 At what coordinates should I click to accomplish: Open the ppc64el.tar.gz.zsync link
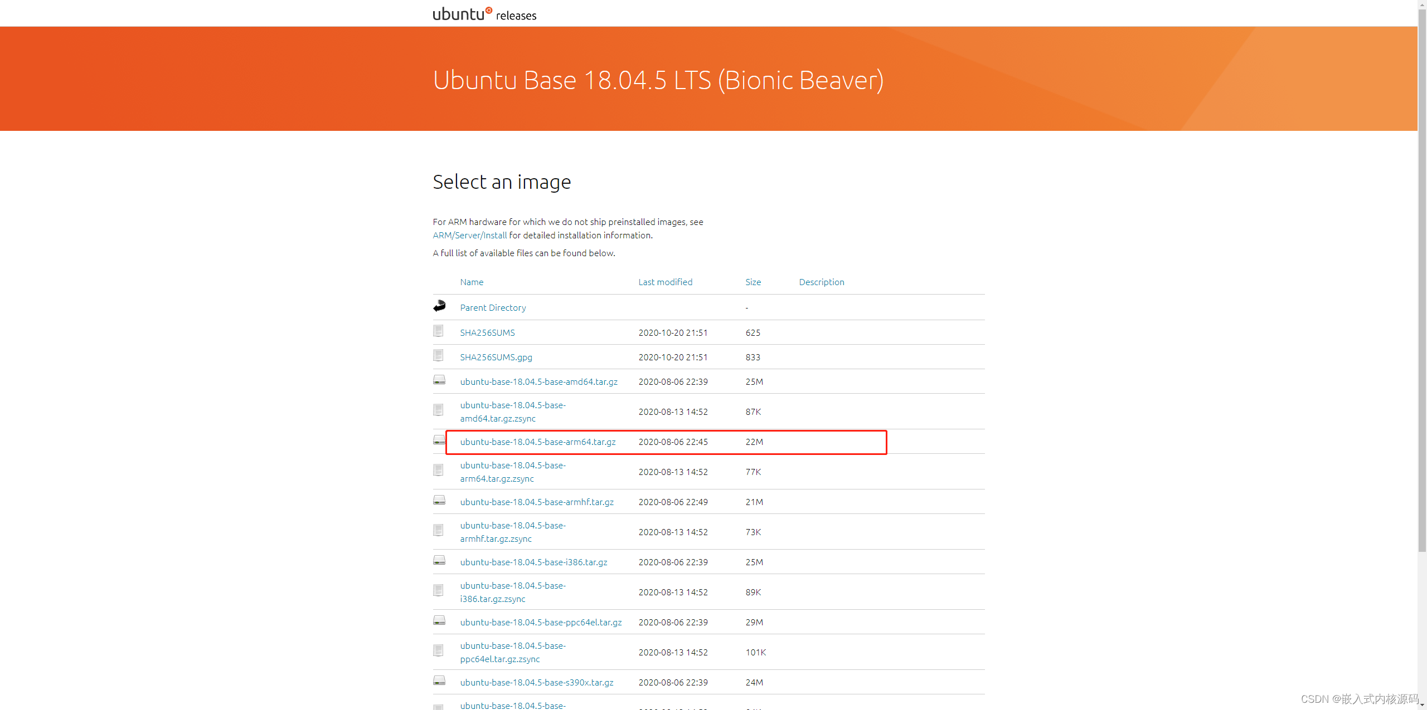point(513,652)
